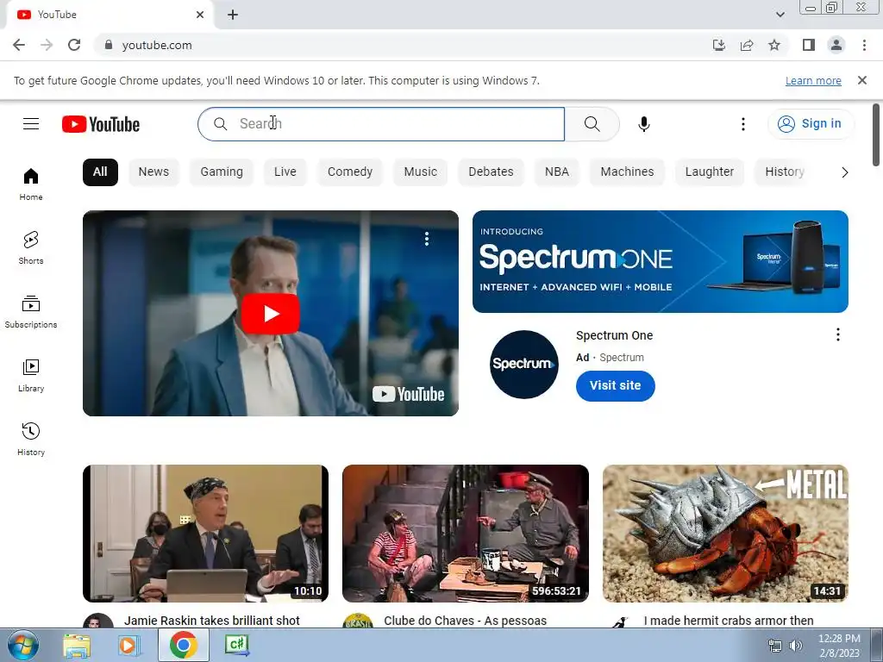The height and width of the screenshot is (662, 883).
Task: Follow the Learn more link
Action: tap(813, 80)
